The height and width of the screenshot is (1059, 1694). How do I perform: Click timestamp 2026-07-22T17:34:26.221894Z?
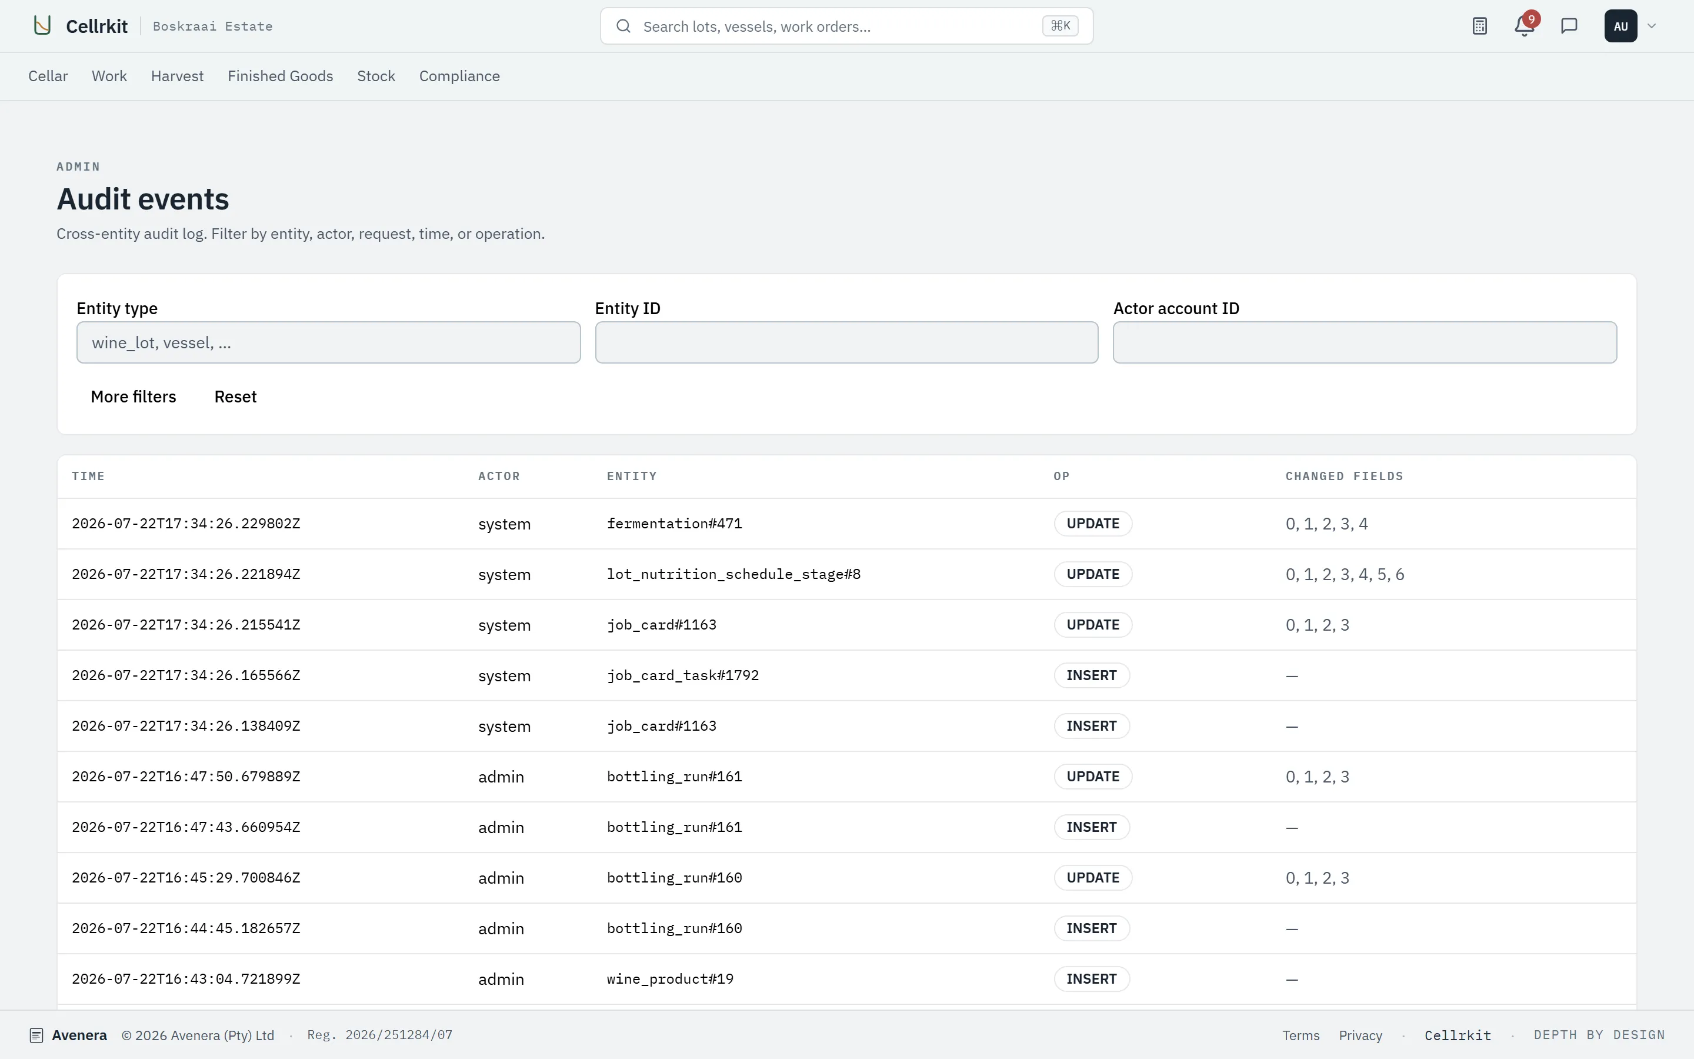click(x=185, y=574)
